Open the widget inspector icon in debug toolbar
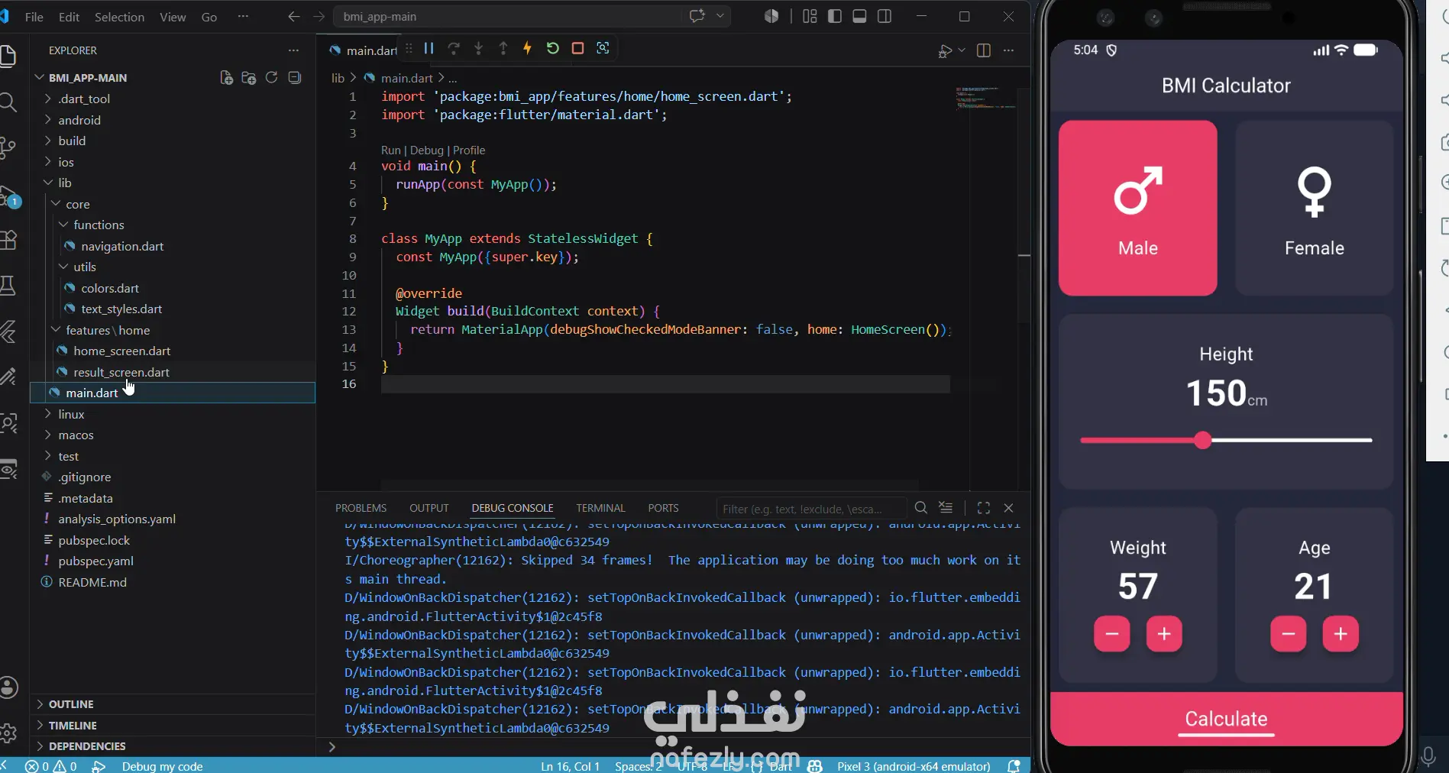The width and height of the screenshot is (1449, 773). pos(603,48)
